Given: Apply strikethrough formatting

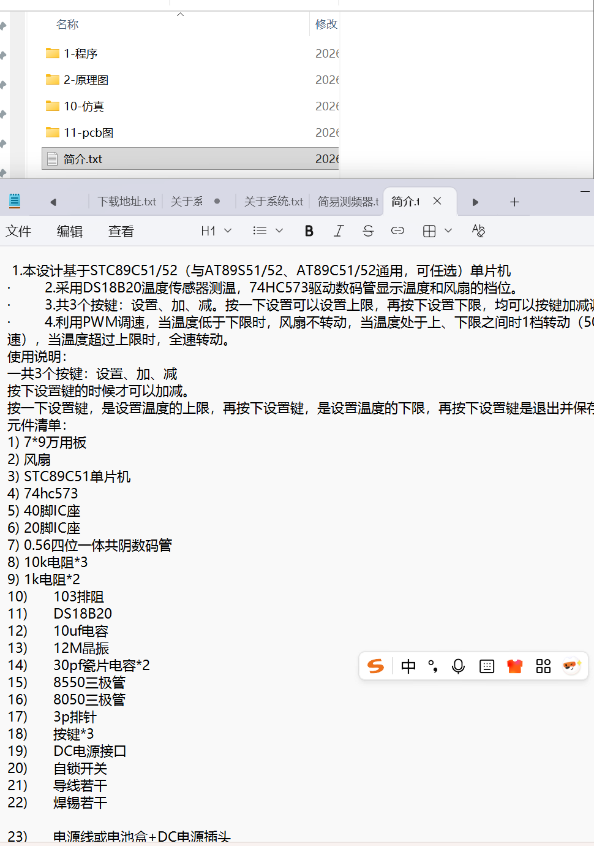Looking at the screenshot, I should pyautogui.click(x=368, y=231).
